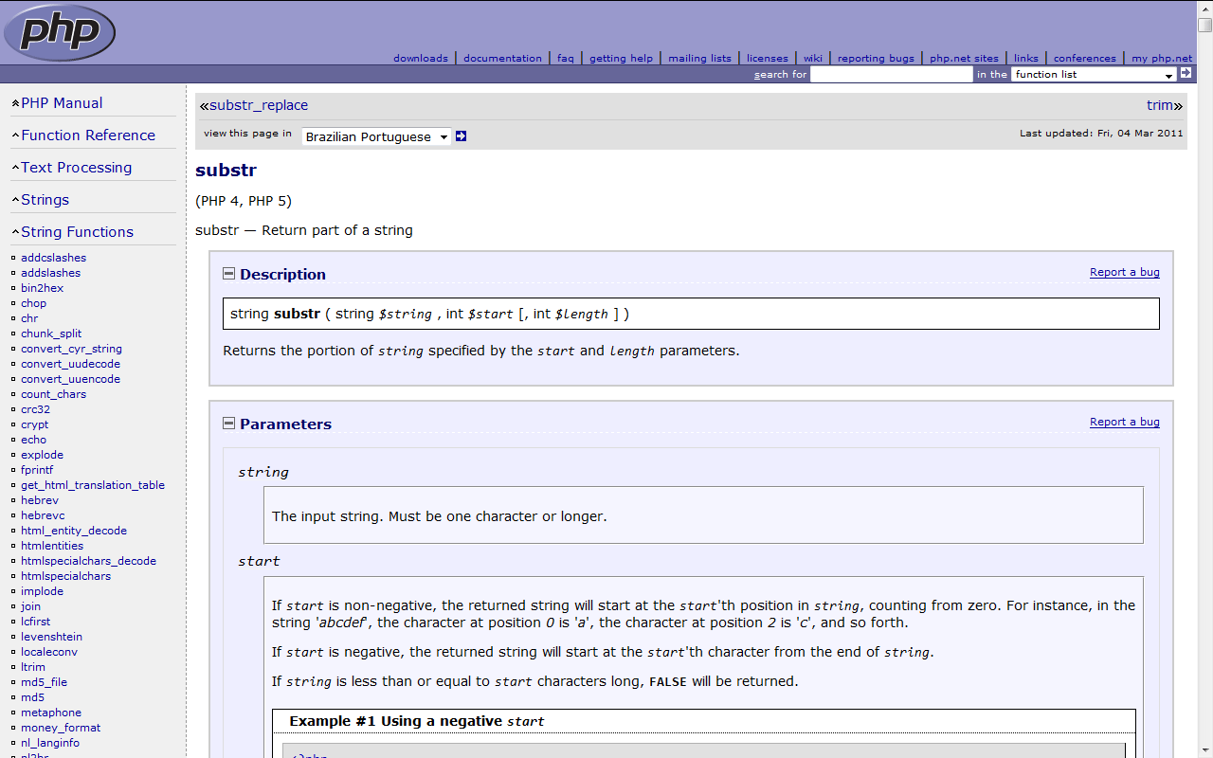The width and height of the screenshot is (1213, 758).
Task: Open levenshtein function link
Action: click(x=51, y=637)
